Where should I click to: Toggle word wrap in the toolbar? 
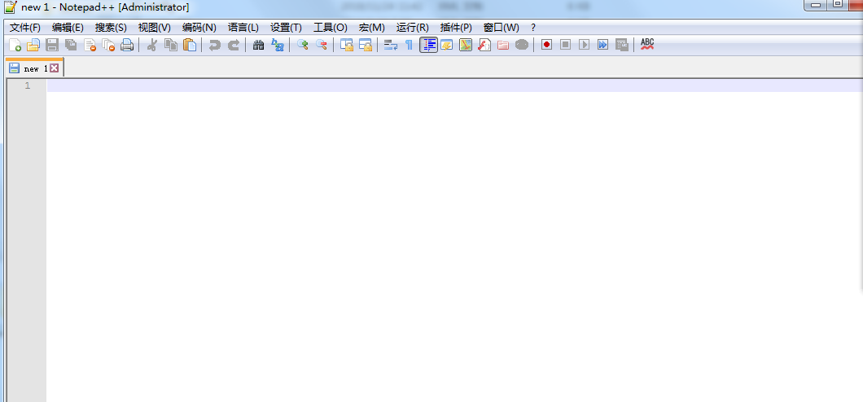pos(390,45)
